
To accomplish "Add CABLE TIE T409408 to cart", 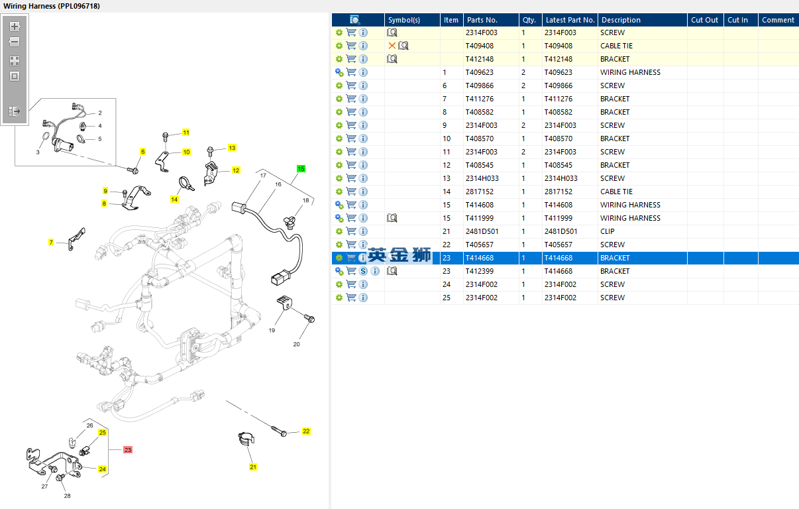I will 351,46.
